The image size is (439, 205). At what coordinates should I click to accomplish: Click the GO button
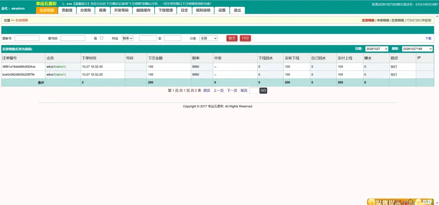[263, 91]
